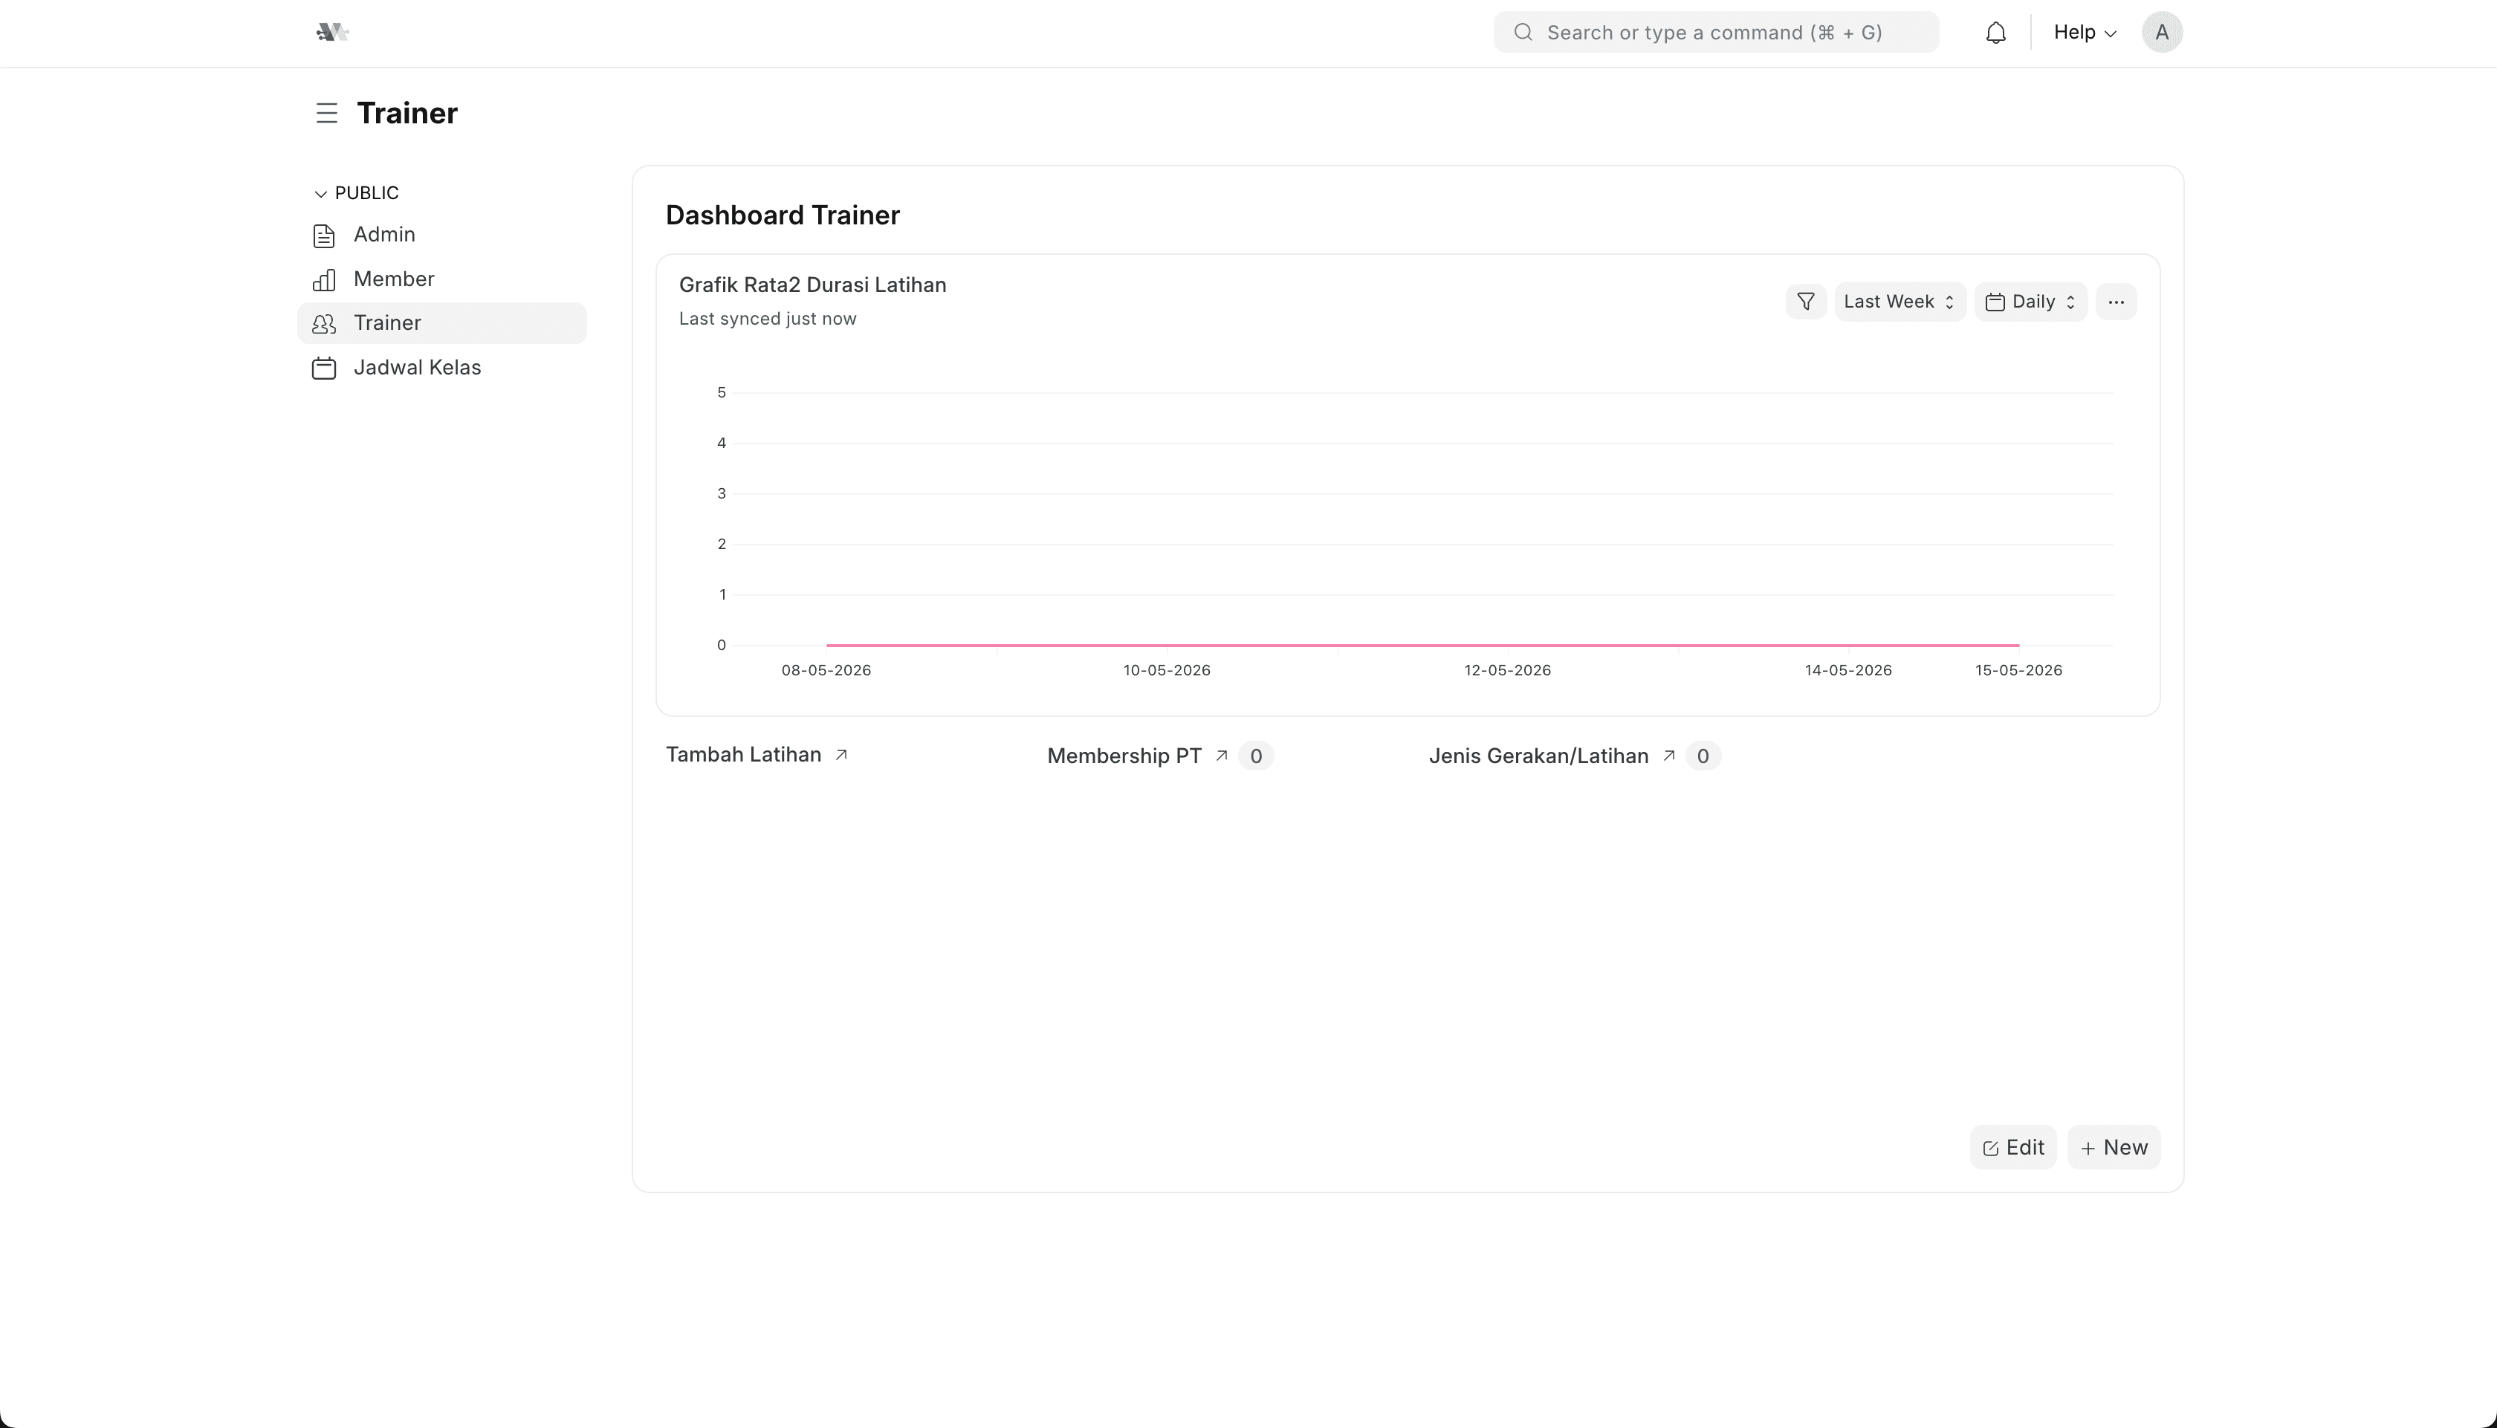Open the Last Week timespan dropdown
Image resolution: width=2497 pixels, height=1428 pixels.
[x=1899, y=301]
